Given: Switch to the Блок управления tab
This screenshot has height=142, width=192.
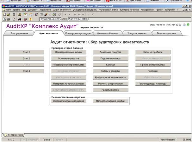Looking at the screenshot, I should (17, 33).
